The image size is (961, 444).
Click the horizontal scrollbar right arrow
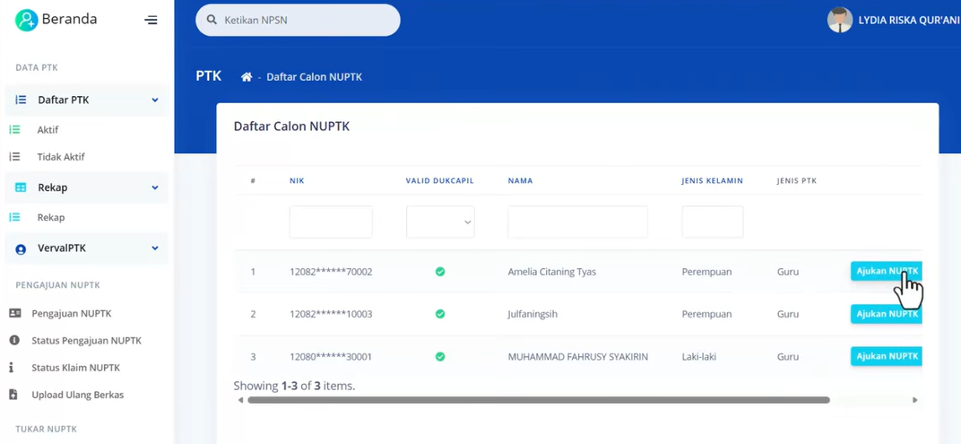915,400
